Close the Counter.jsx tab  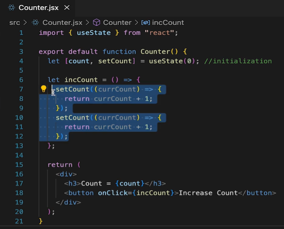point(67,7)
